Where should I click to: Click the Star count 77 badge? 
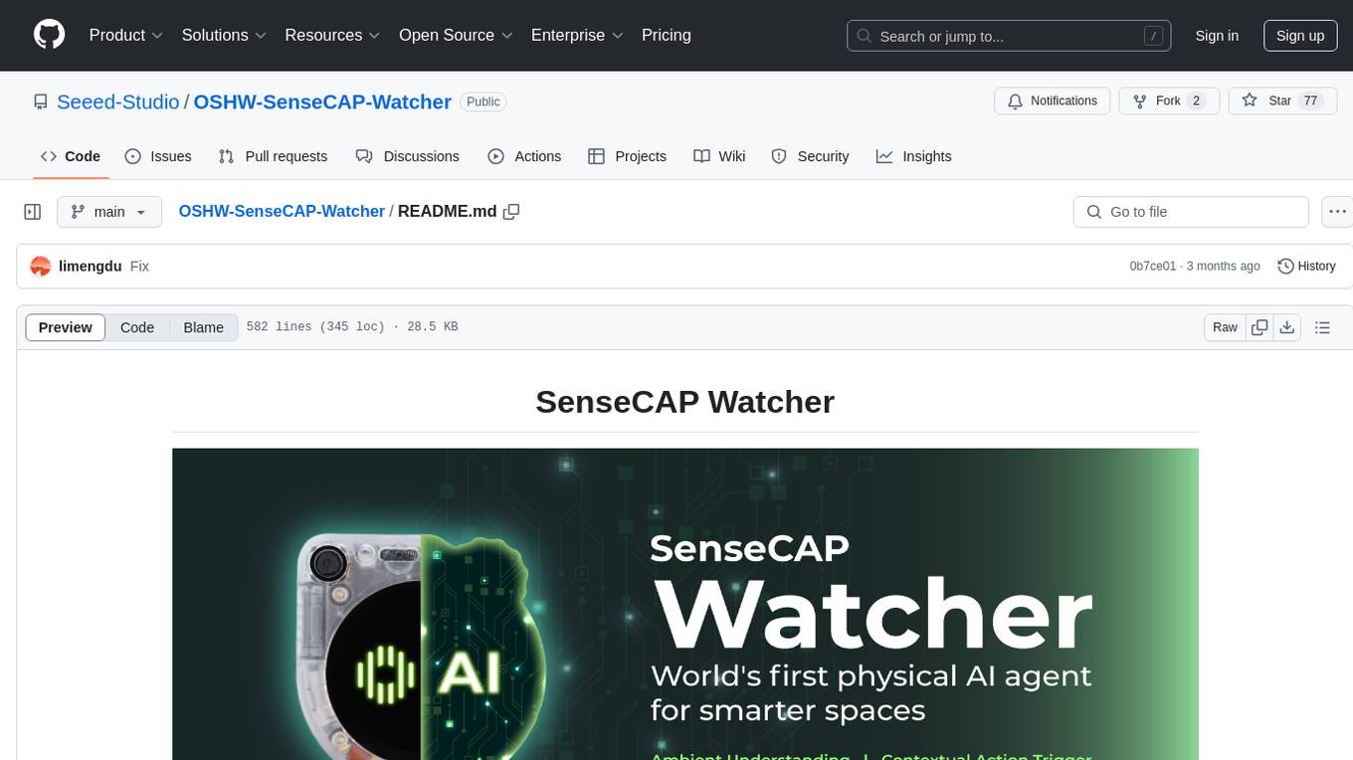pos(1310,101)
